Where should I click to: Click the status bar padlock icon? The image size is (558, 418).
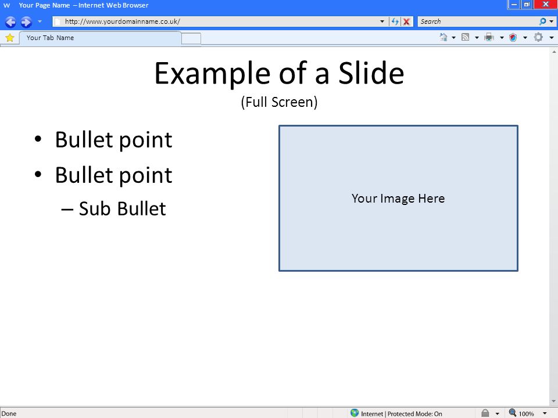[485, 413]
